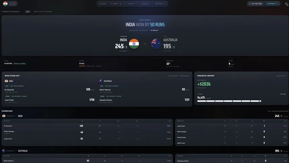Click the Financial Report heading
This screenshot has height=163, width=289.
[x=206, y=76]
